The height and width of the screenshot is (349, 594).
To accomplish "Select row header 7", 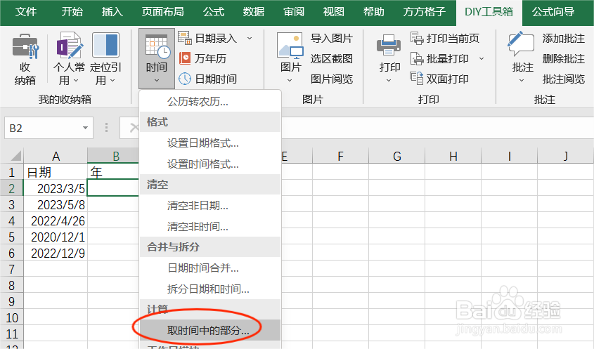I will click(11, 269).
